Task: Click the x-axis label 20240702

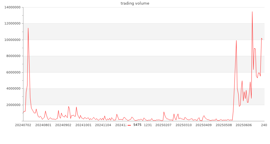Action: point(23,125)
